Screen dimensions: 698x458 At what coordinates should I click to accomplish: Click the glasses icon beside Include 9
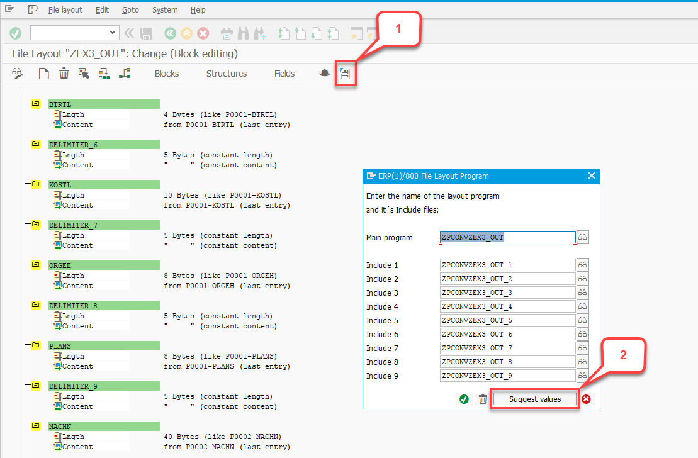[x=583, y=376]
